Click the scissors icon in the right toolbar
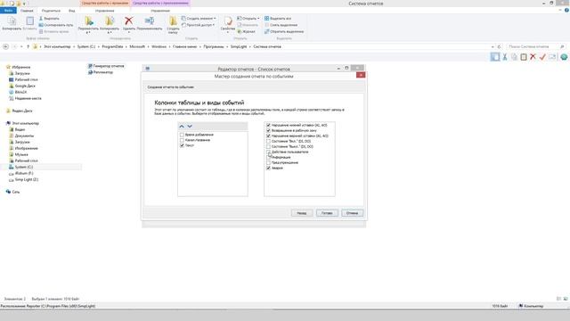Viewport: 570px width, 321px height. 505,57
